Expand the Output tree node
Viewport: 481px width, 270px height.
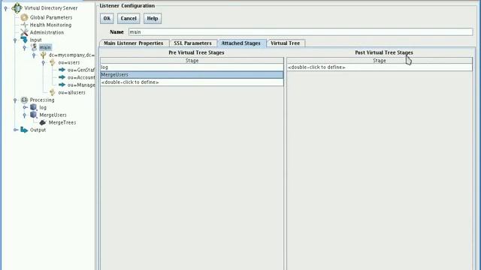pyautogui.click(x=16, y=130)
